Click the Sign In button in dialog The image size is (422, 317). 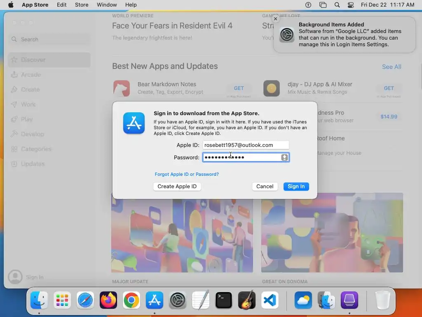pos(296,186)
